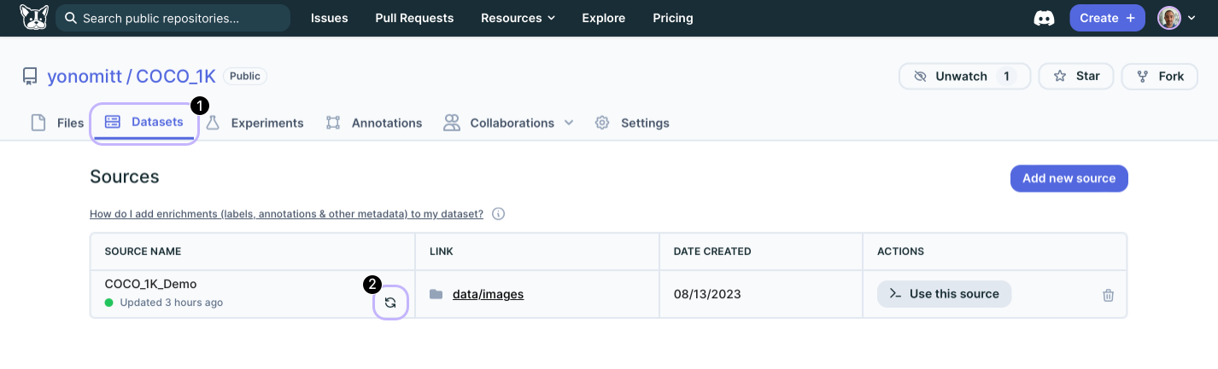Image resolution: width=1218 pixels, height=369 pixels.
Task: Click the Sources heading
Action: tap(125, 177)
